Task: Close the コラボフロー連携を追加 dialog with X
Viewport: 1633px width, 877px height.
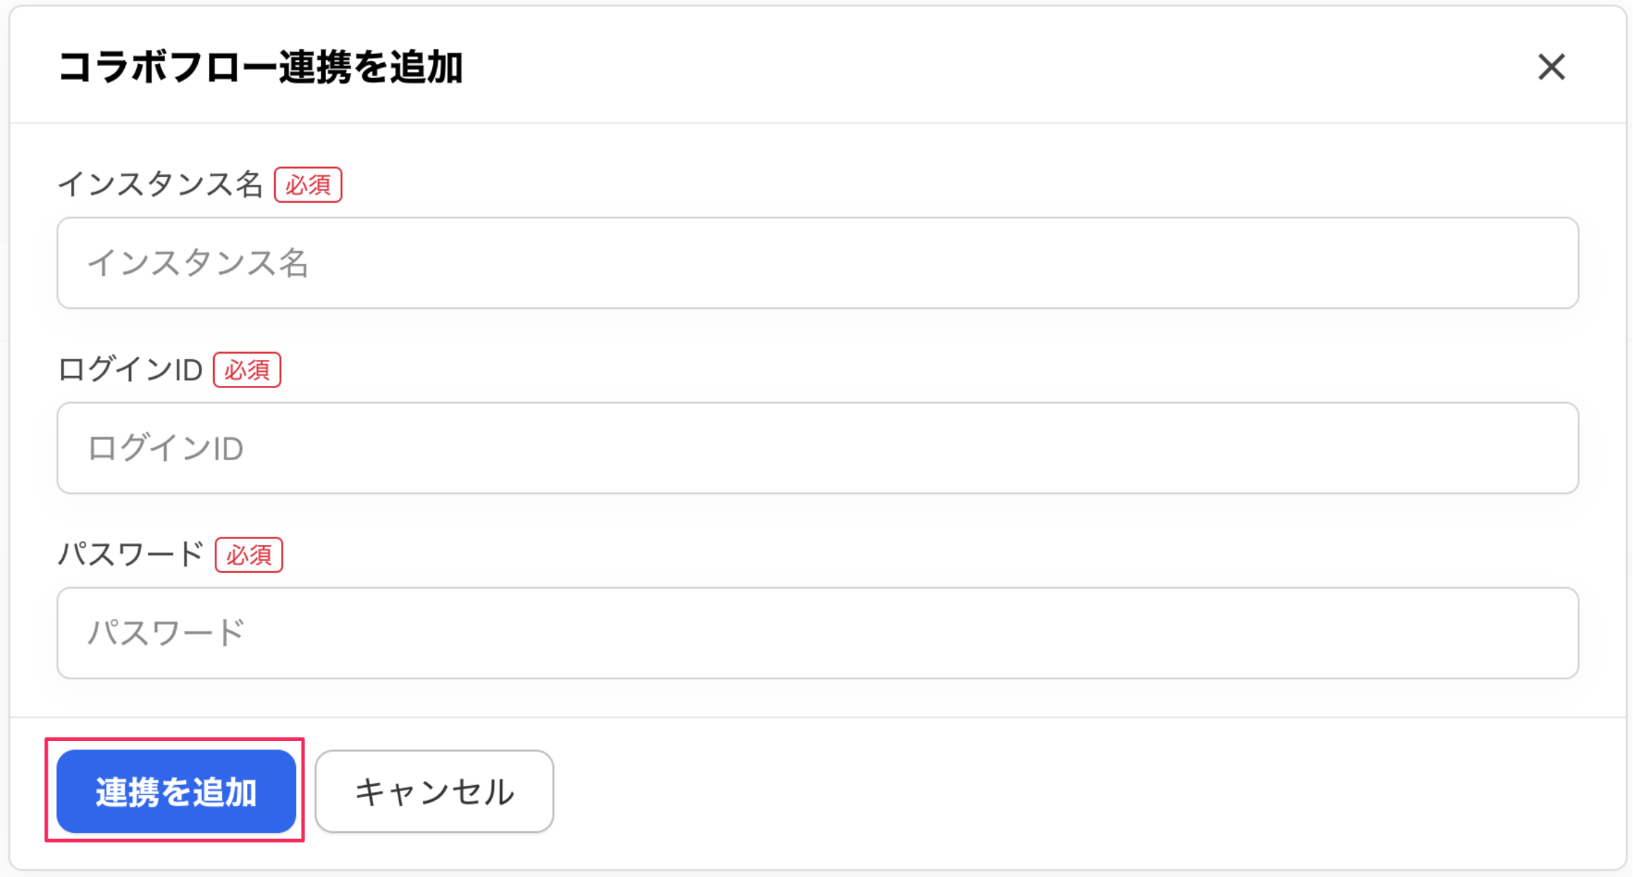Action: point(1551,67)
